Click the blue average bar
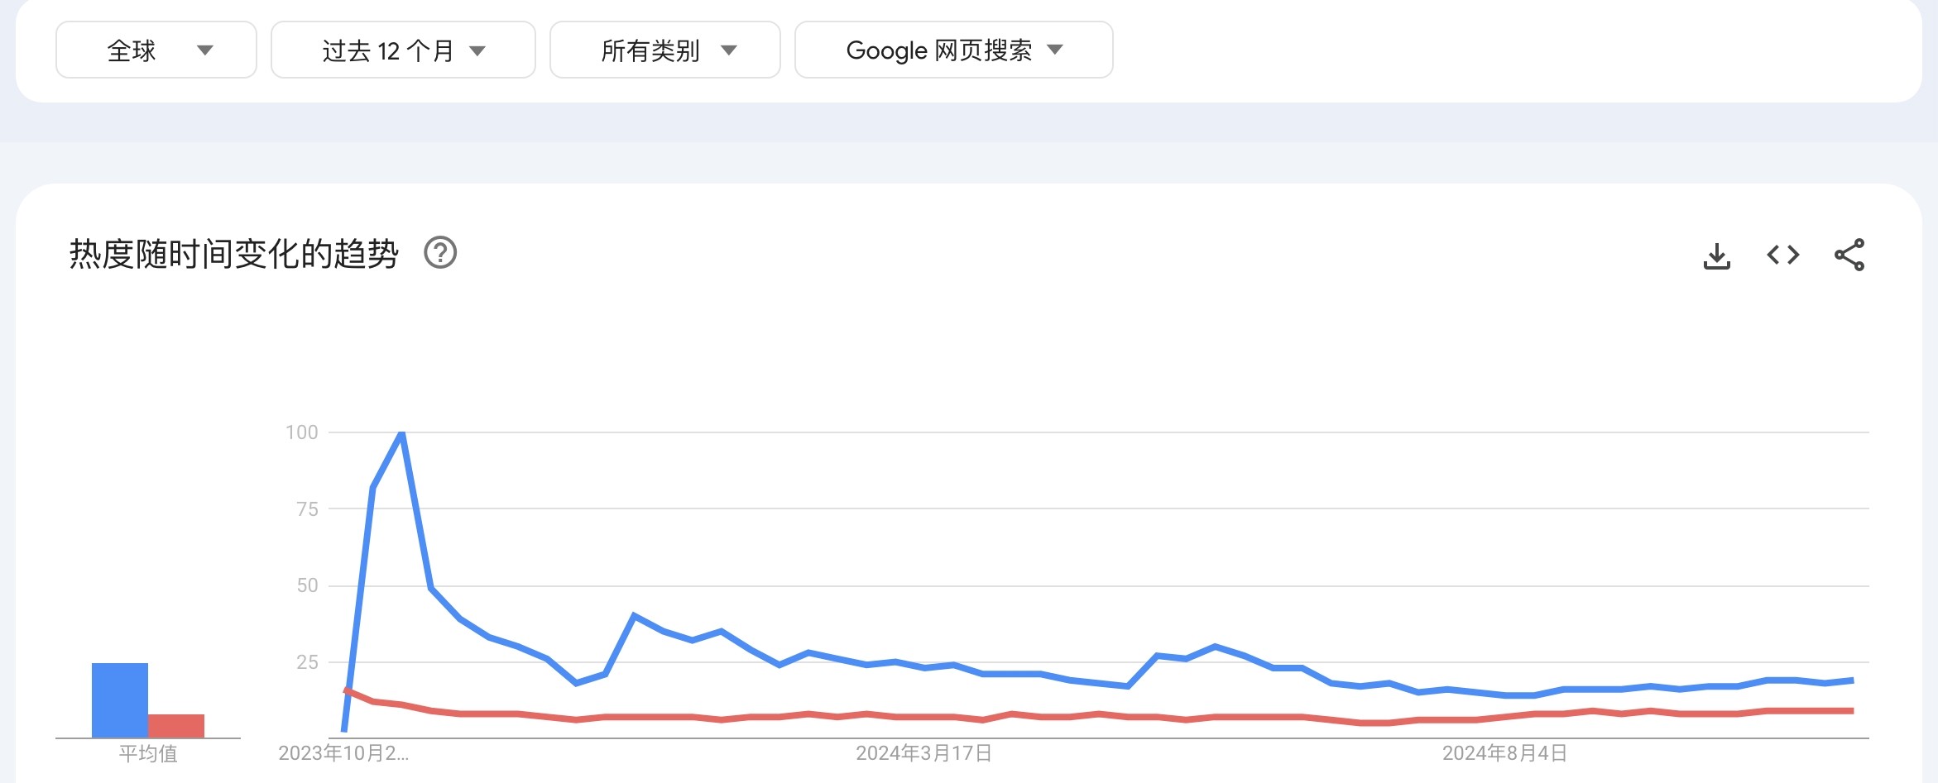Image resolution: width=1938 pixels, height=783 pixels. pyautogui.click(x=120, y=700)
